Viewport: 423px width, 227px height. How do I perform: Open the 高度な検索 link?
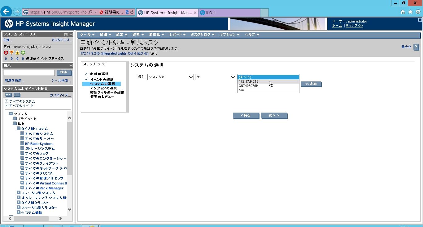tap(14, 80)
